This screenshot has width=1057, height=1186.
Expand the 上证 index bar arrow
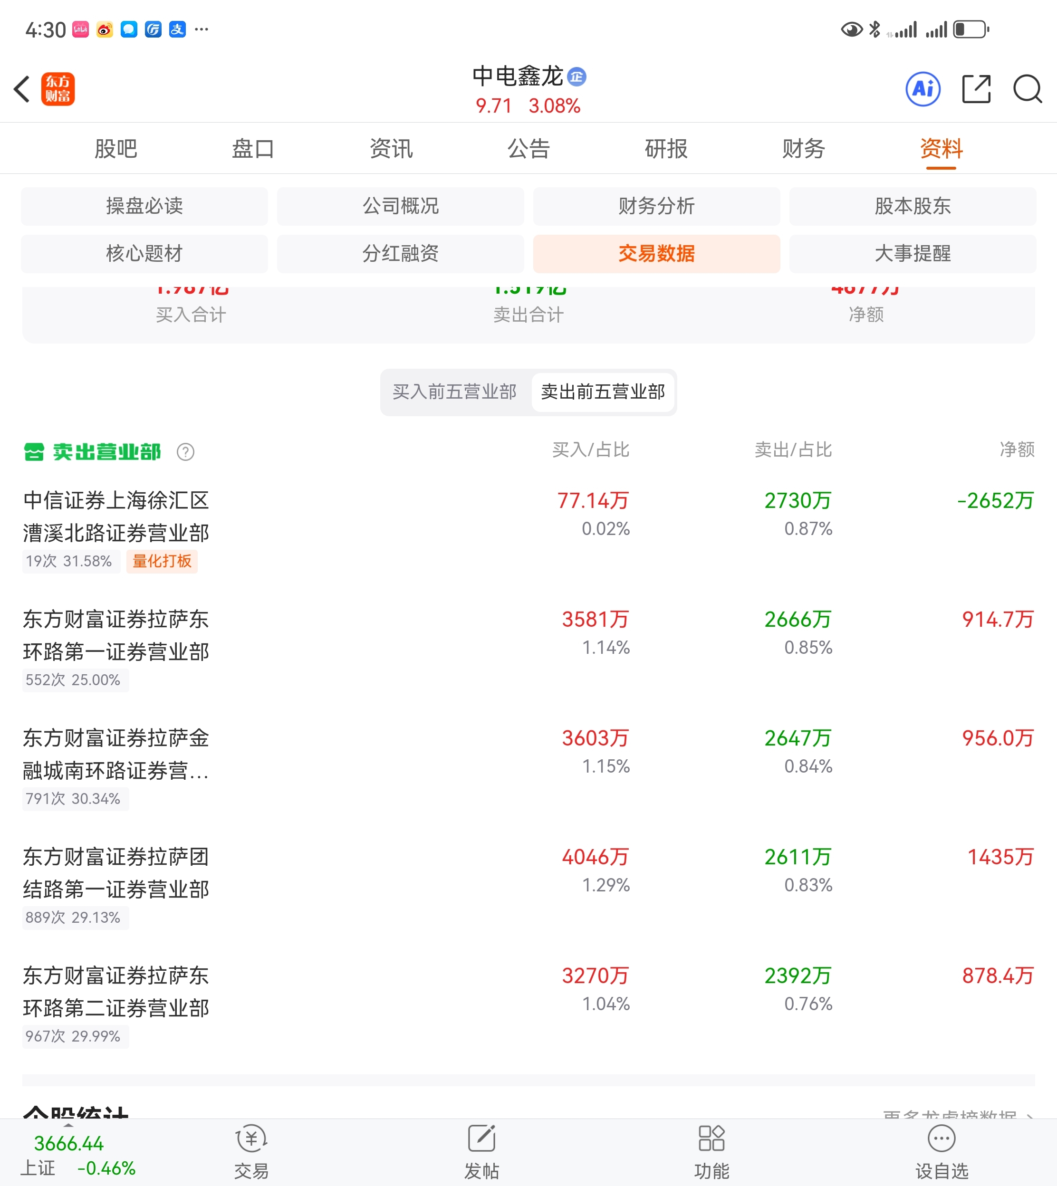68,1126
